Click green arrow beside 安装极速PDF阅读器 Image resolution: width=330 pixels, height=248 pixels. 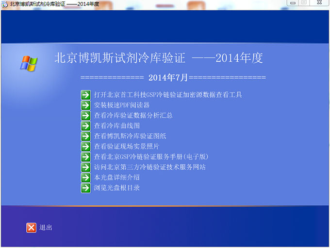click(x=86, y=105)
